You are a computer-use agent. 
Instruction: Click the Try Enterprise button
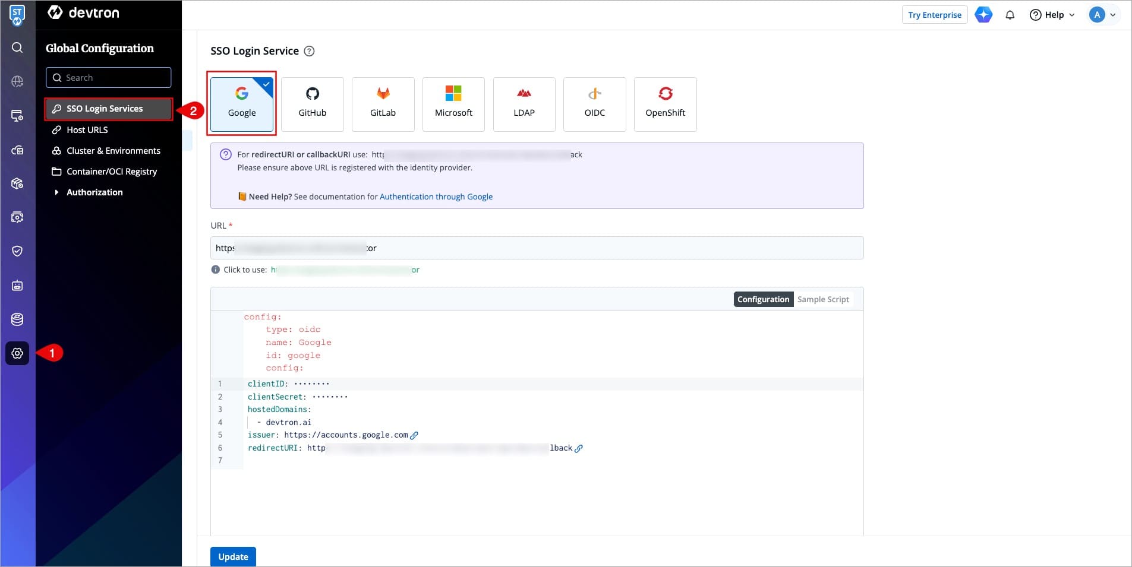934,15
